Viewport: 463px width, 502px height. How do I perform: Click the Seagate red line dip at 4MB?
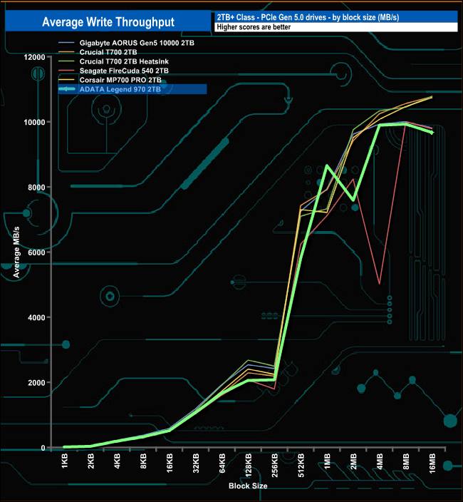(379, 283)
